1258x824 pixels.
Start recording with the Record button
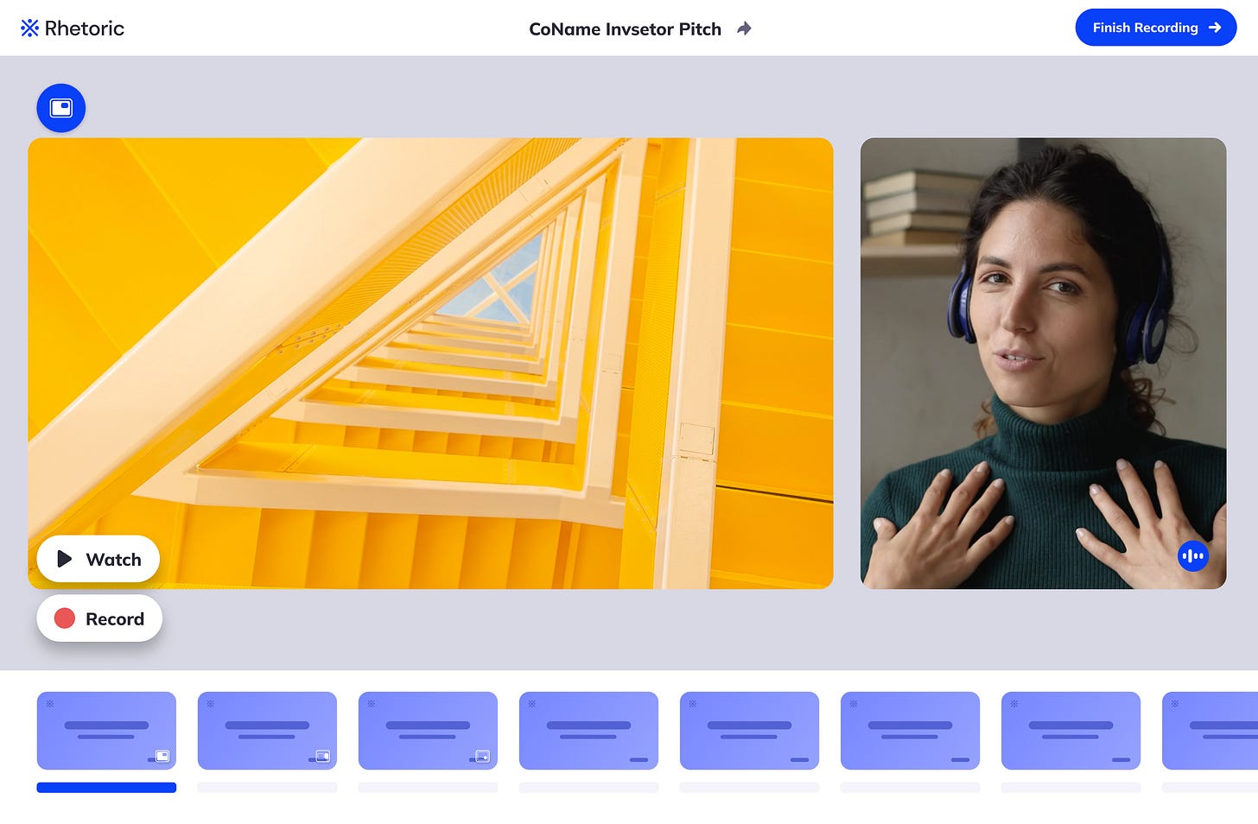(x=99, y=618)
